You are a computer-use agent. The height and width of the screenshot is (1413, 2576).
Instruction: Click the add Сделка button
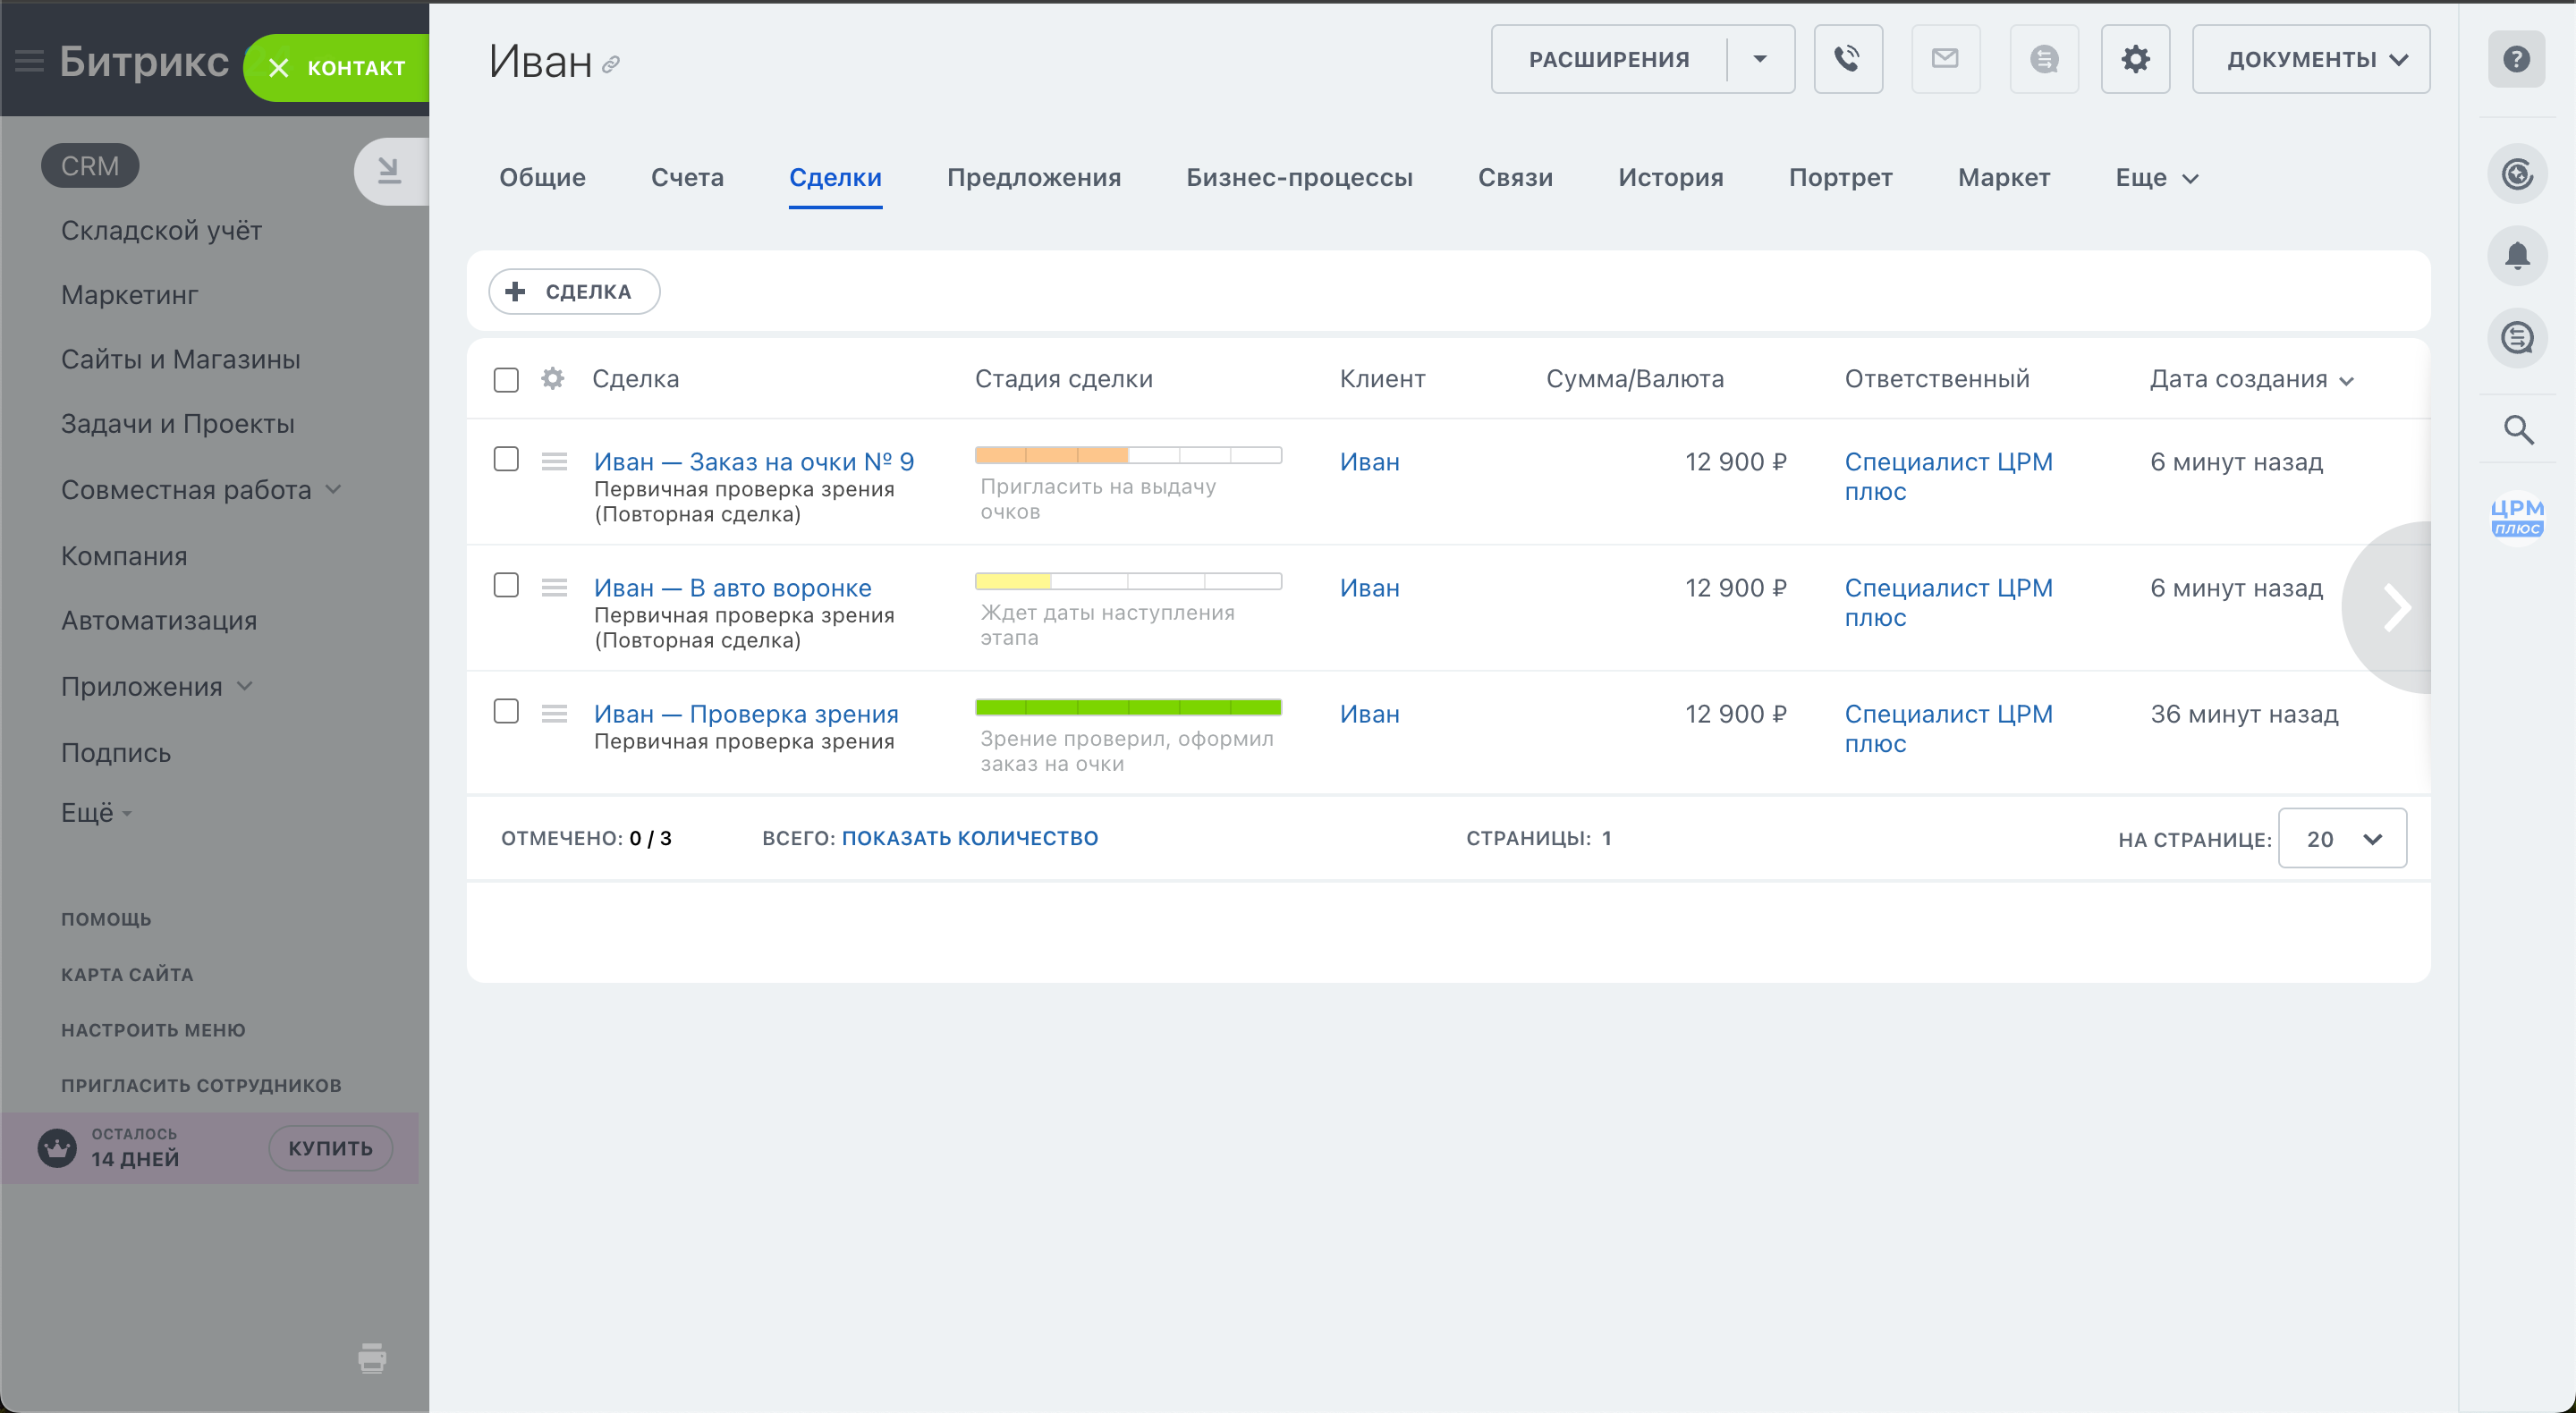(x=574, y=291)
